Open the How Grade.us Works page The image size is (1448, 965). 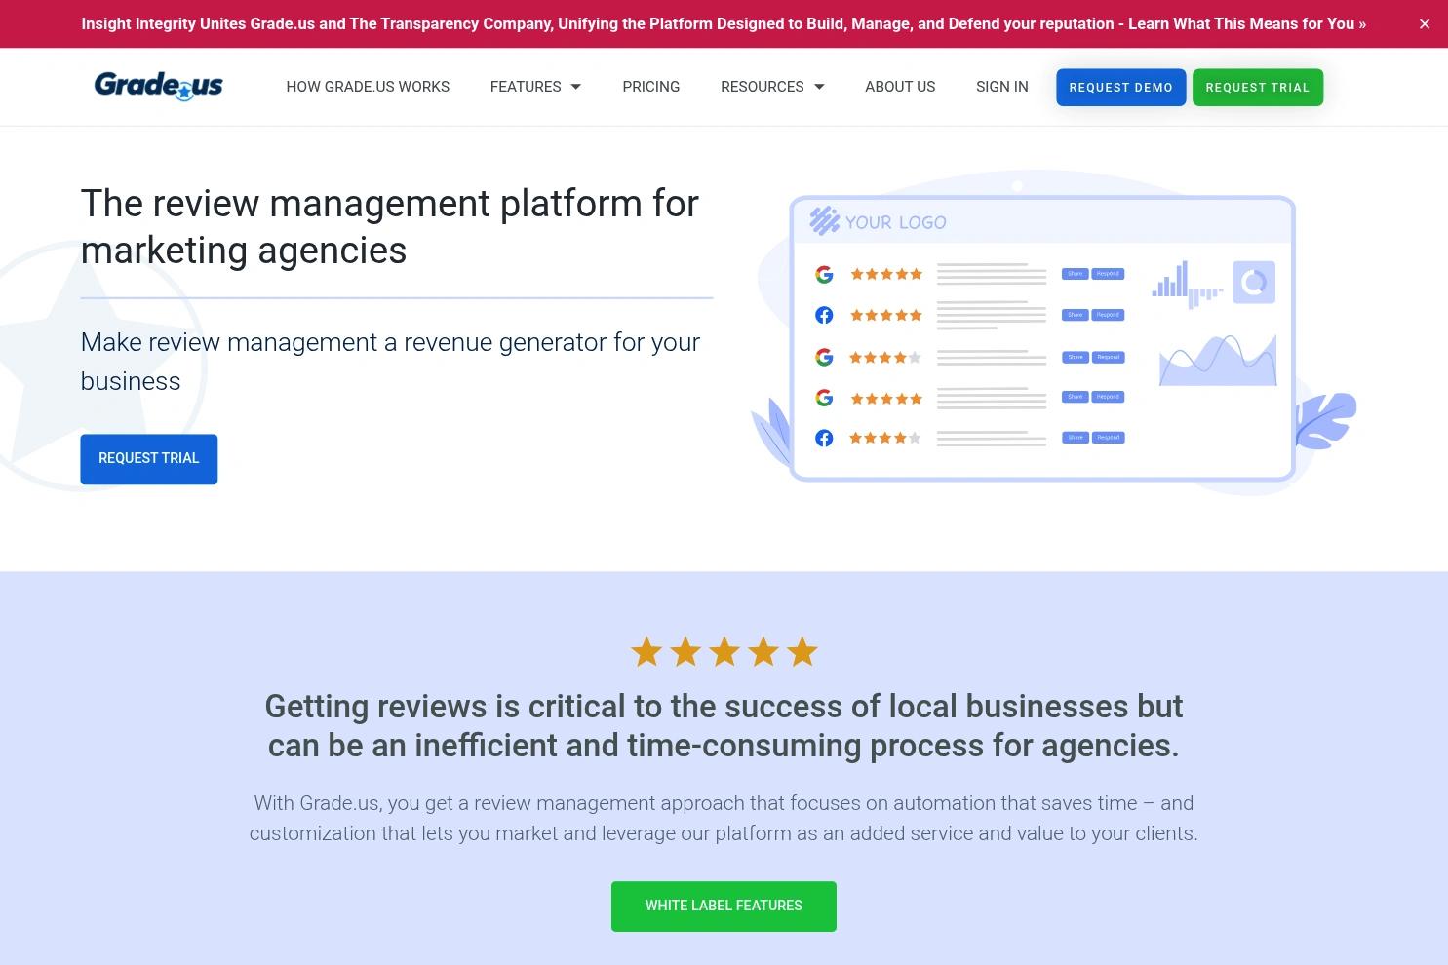(368, 87)
